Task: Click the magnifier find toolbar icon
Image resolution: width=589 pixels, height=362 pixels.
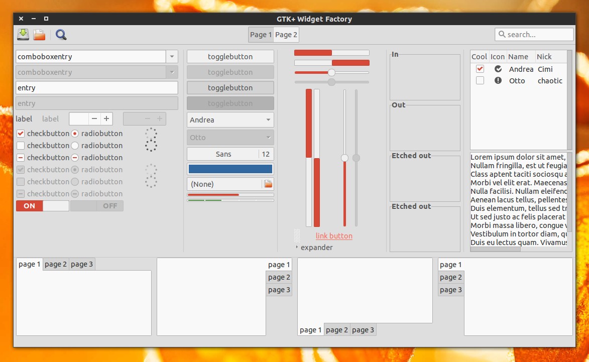Action: [60, 35]
